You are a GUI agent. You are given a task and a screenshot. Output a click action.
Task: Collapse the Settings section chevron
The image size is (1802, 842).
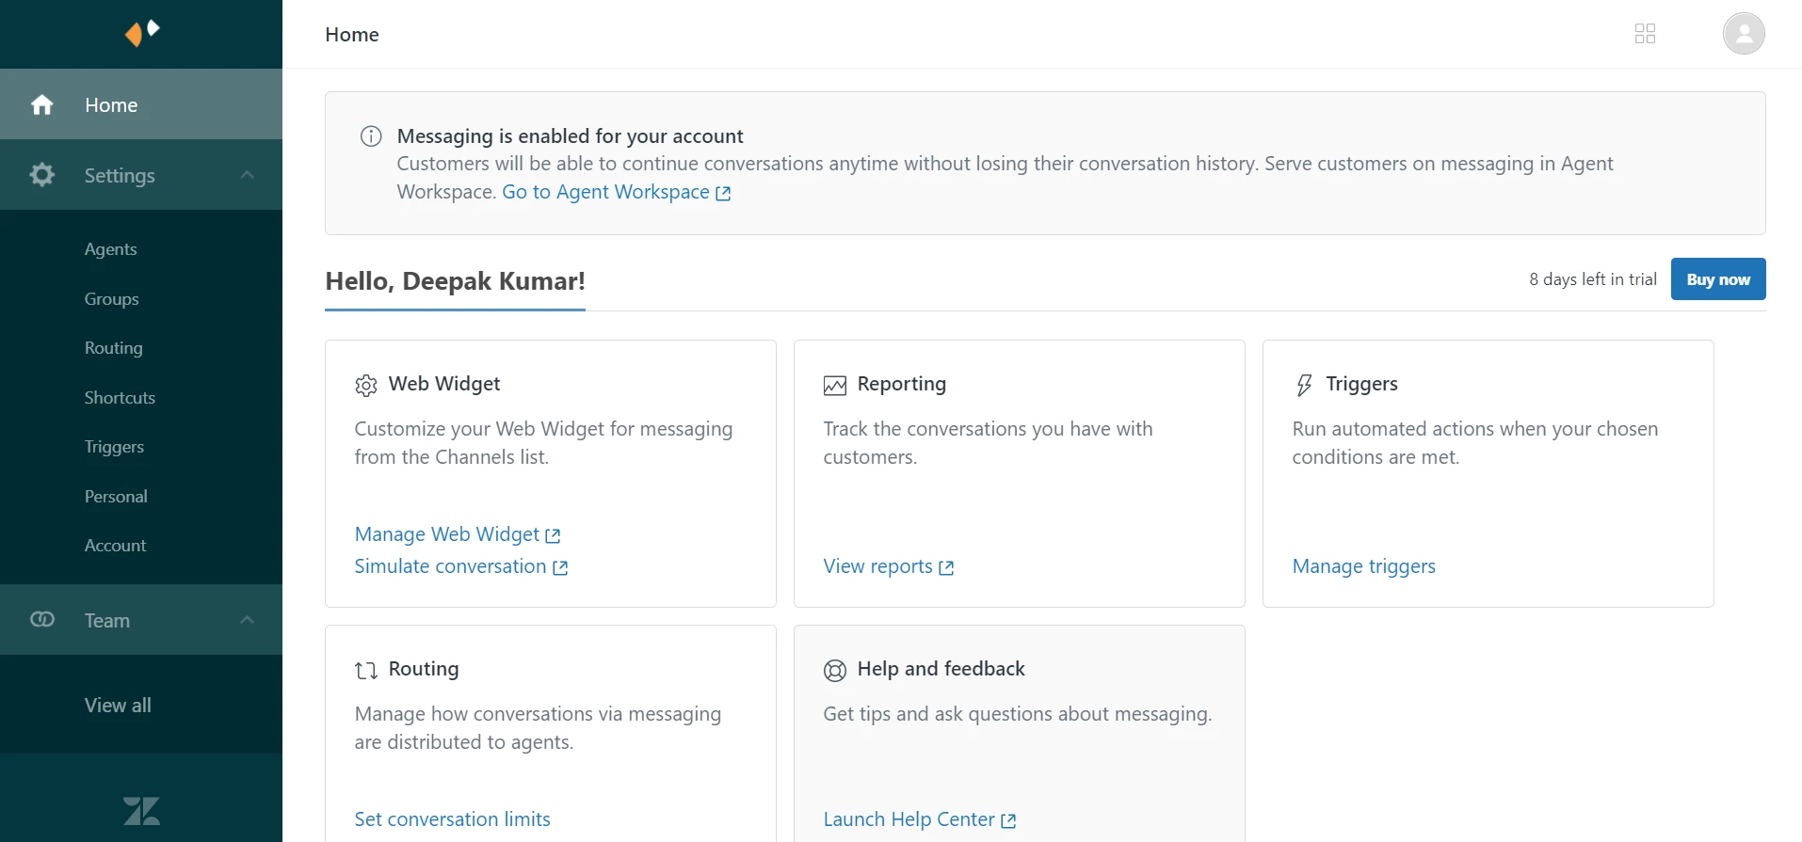(x=248, y=175)
